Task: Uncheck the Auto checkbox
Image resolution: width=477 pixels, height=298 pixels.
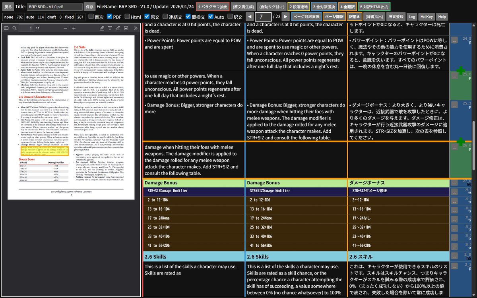Action: (211, 17)
